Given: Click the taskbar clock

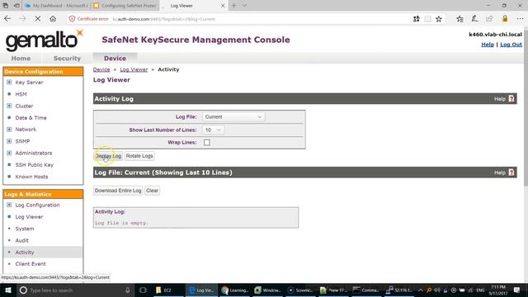Looking at the screenshot, I should (x=498, y=290).
